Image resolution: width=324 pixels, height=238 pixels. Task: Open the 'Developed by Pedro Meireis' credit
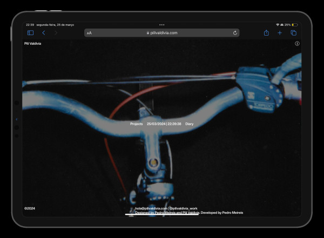tap(222, 213)
